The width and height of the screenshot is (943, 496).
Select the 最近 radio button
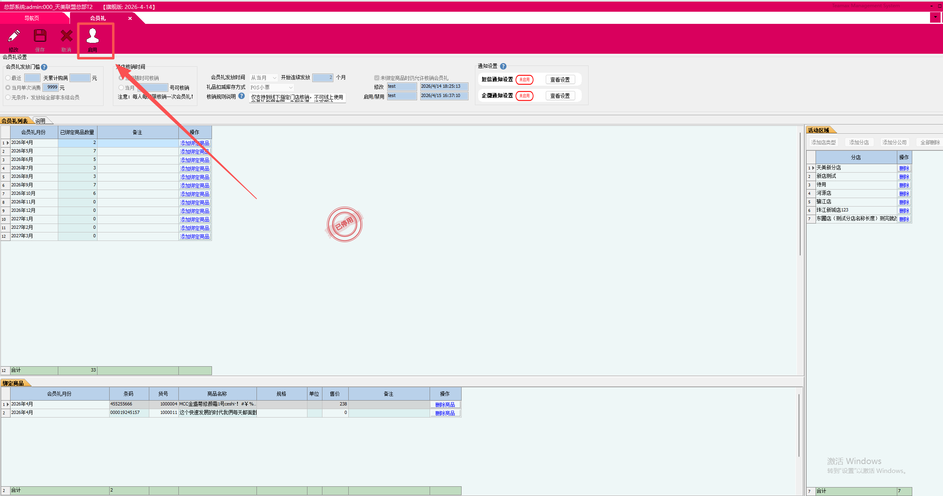coord(8,78)
